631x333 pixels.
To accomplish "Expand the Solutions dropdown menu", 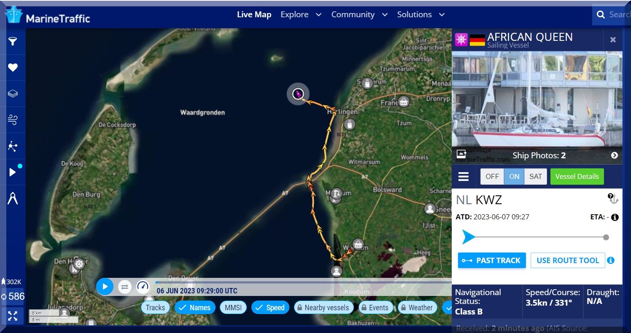I will coord(421,15).
